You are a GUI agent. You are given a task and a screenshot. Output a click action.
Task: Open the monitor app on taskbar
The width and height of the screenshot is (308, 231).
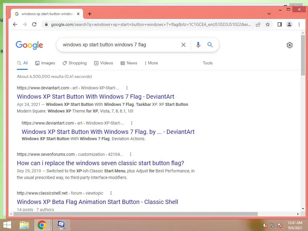61,225
